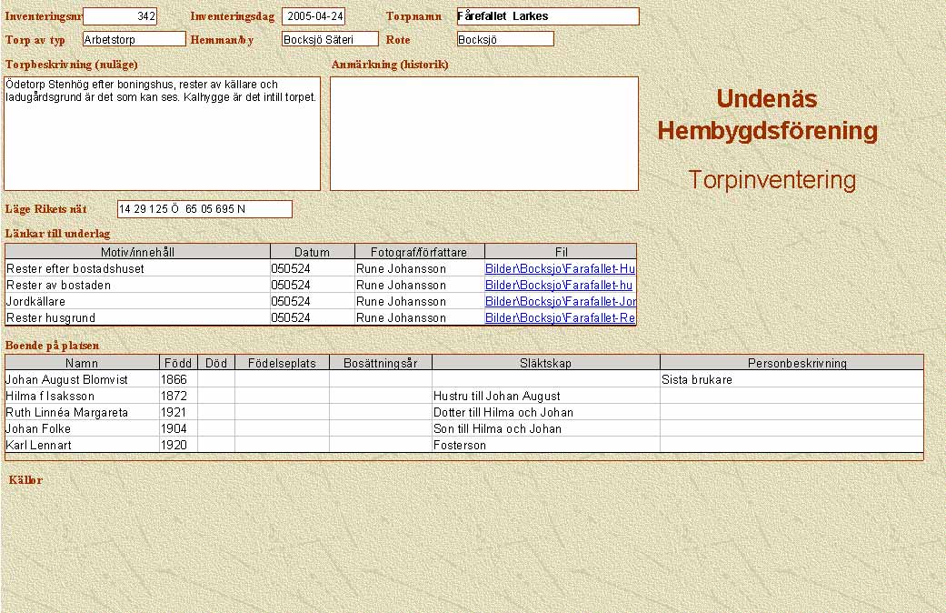Click the Inventeringsnr field showing 342
The height and width of the screenshot is (613, 946).
tap(120, 16)
